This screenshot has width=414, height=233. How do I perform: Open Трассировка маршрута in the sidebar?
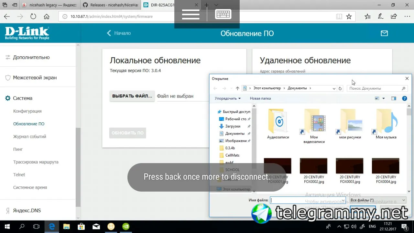[x=36, y=162]
